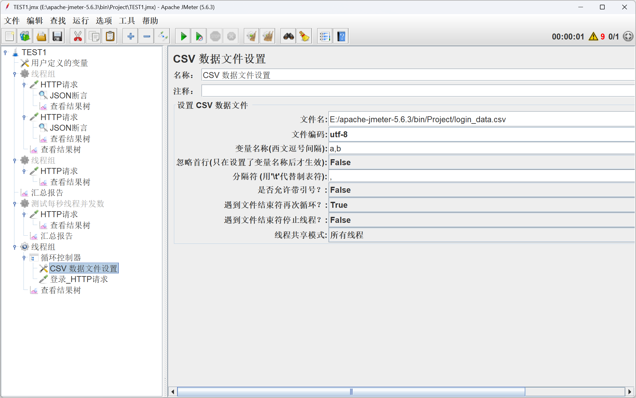Expand all nodes with plus icon
The image size is (636, 398).
coord(131,36)
